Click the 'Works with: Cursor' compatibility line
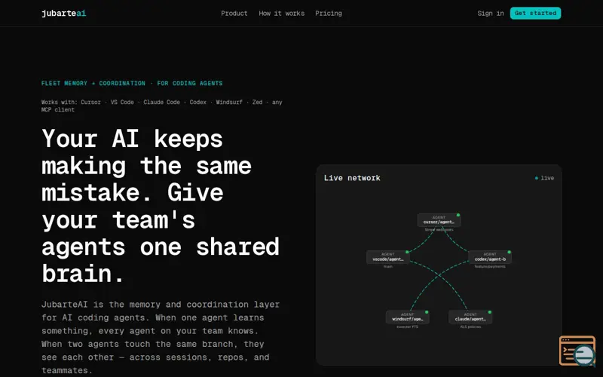Viewport: 603px width, 377px height. pos(162,106)
